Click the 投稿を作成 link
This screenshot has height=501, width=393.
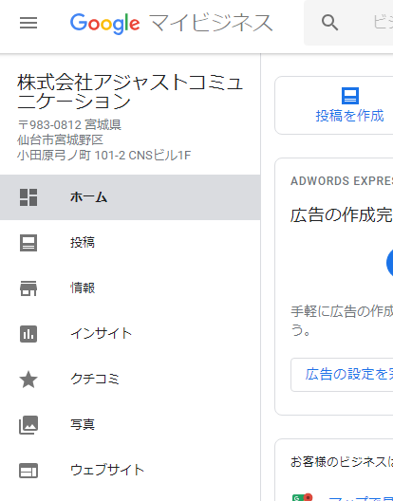350,116
